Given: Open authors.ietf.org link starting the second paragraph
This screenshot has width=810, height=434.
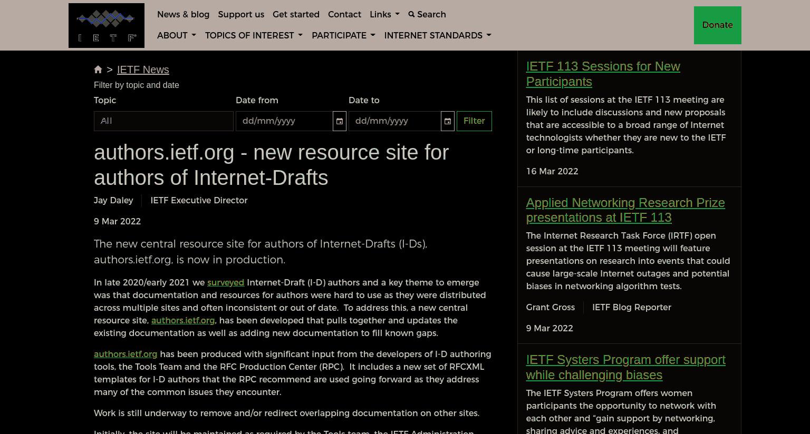Looking at the screenshot, I should (126, 354).
